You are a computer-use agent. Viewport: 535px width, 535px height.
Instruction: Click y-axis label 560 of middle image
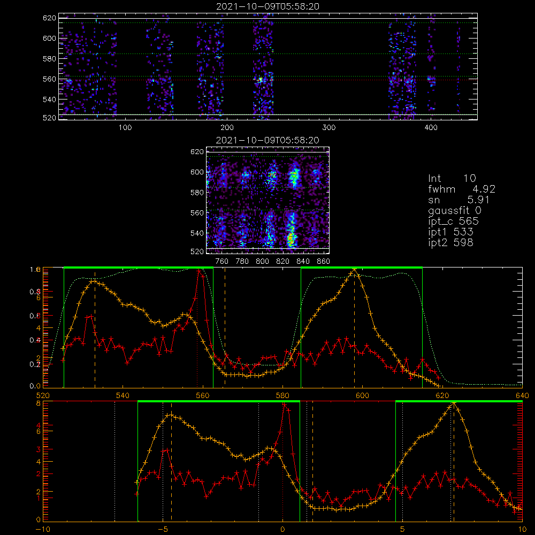197,213
